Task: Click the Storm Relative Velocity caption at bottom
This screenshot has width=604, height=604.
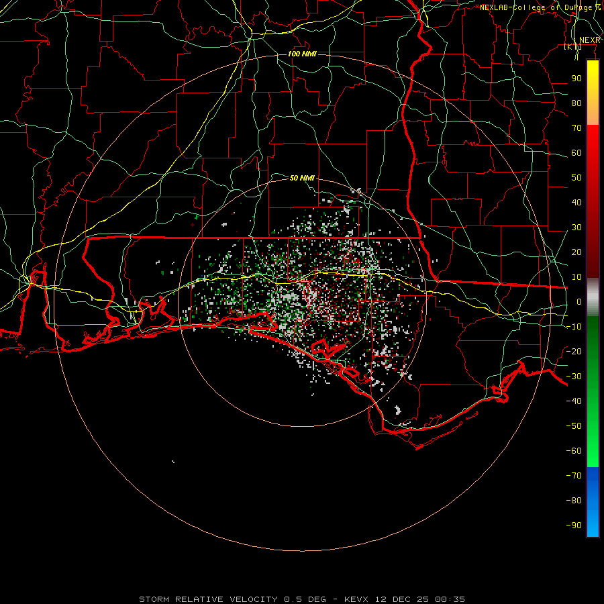Action: coord(302,599)
